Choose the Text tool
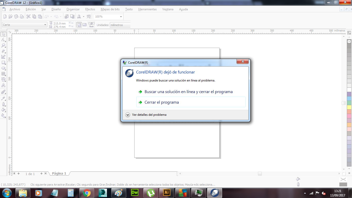352x198 pixels. [3, 85]
